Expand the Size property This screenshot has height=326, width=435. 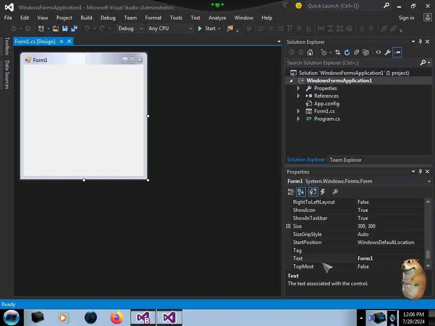coord(288,226)
